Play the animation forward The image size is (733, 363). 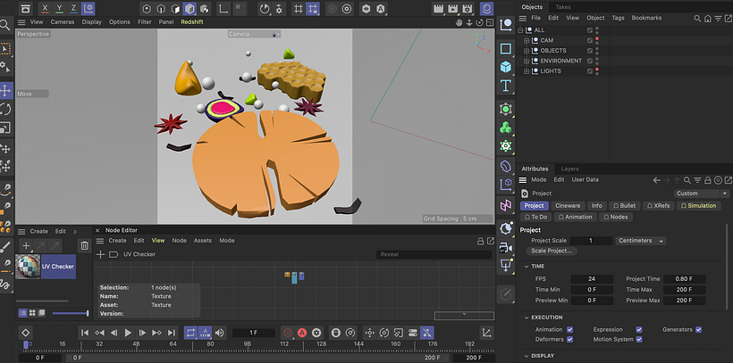(128, 333)
